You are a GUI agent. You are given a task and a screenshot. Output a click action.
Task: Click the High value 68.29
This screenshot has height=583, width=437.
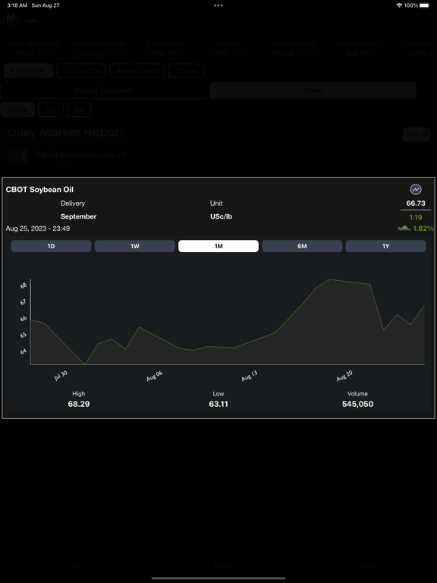[x=79, y=404]
